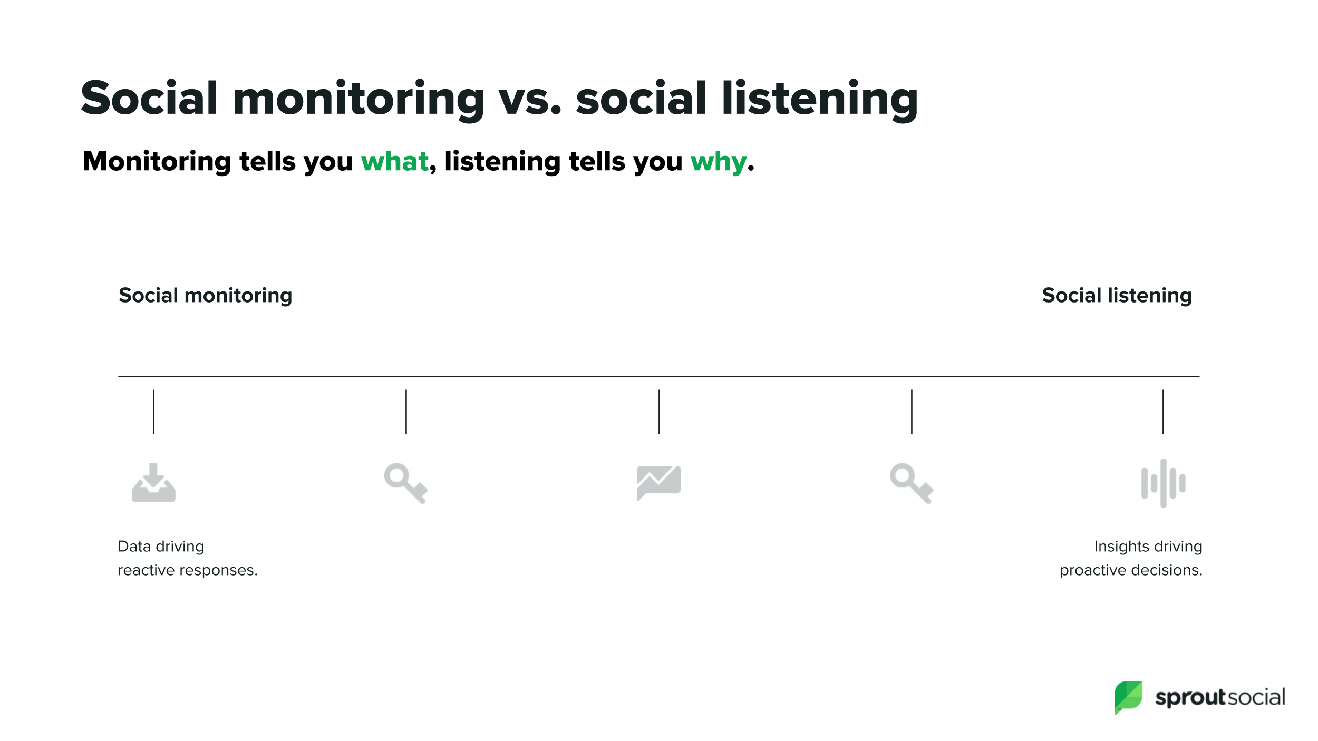Click the green word "why" in the subtitle

pyautogui.click(x=719, y=162)
